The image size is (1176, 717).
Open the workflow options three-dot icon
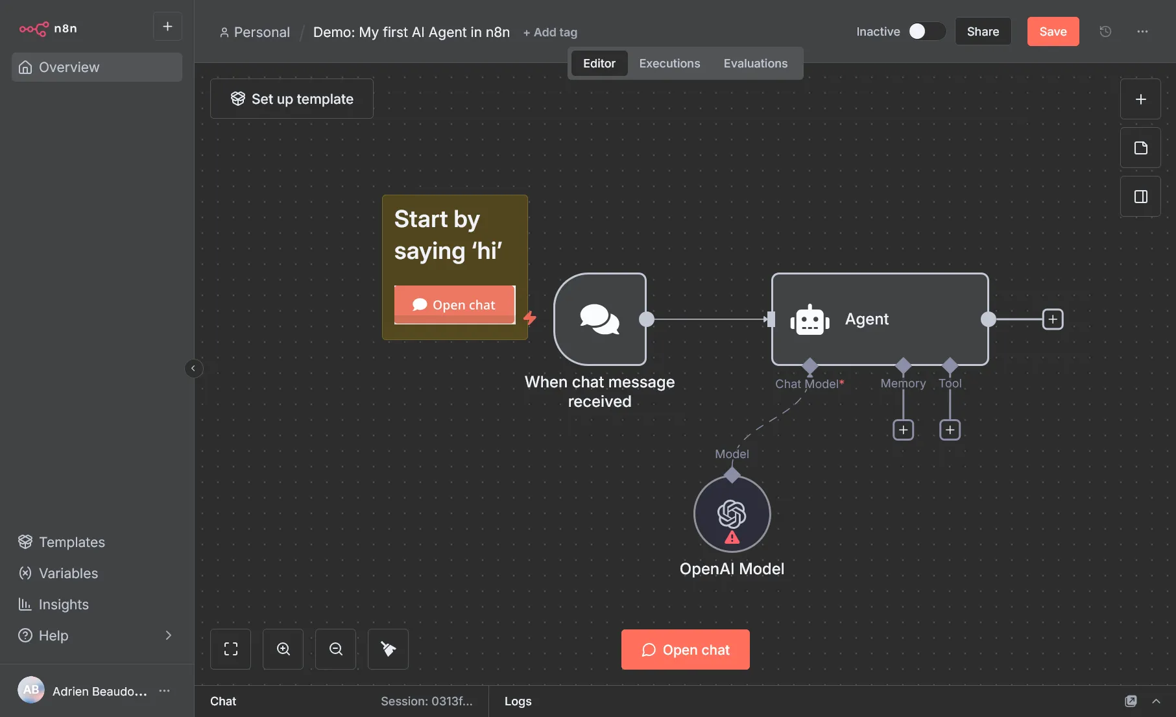click(1143, 31)
